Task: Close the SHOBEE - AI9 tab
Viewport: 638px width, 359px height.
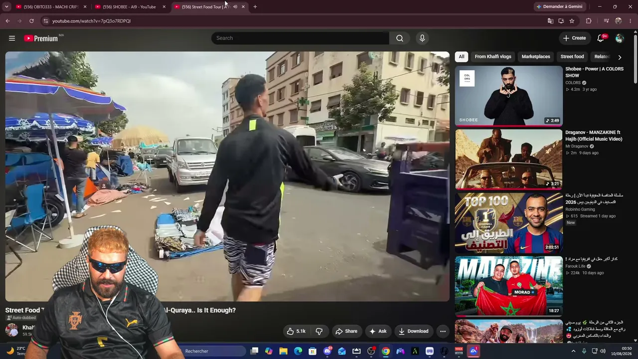Action: 164,7
